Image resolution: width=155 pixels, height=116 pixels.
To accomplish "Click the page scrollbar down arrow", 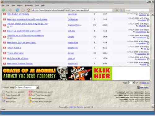I will click(x=153, y=106).
